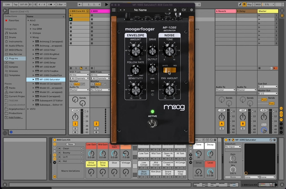This screenshot has width=286, height=189.
Task: Toggle the MIDI map mode button
Action: pyautogui.click(x=258, y=4)
